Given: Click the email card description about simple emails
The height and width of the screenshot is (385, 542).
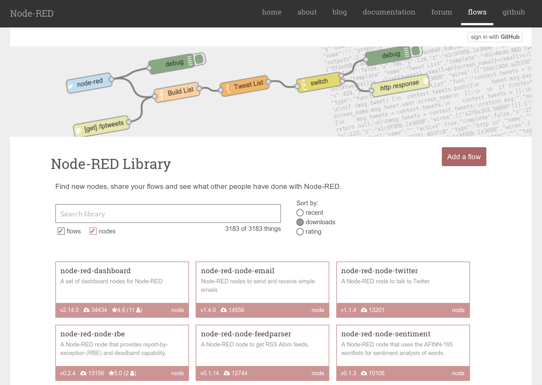Looking at the screenshot, I should [x=258, y=286].
